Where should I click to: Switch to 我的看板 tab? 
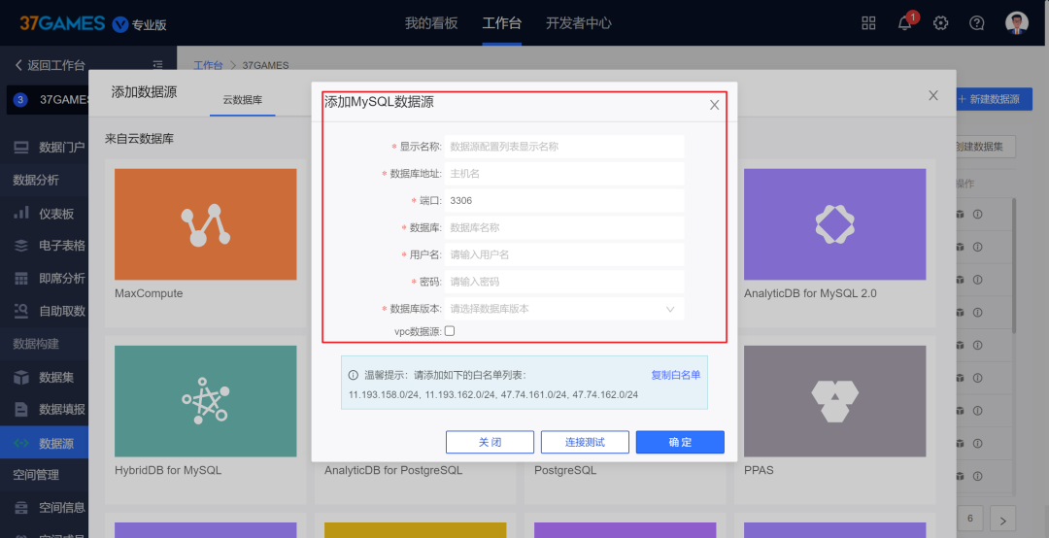tap(431, 22)
